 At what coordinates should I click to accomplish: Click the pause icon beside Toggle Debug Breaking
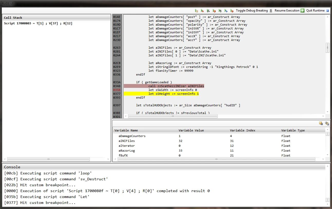[271, 11]
